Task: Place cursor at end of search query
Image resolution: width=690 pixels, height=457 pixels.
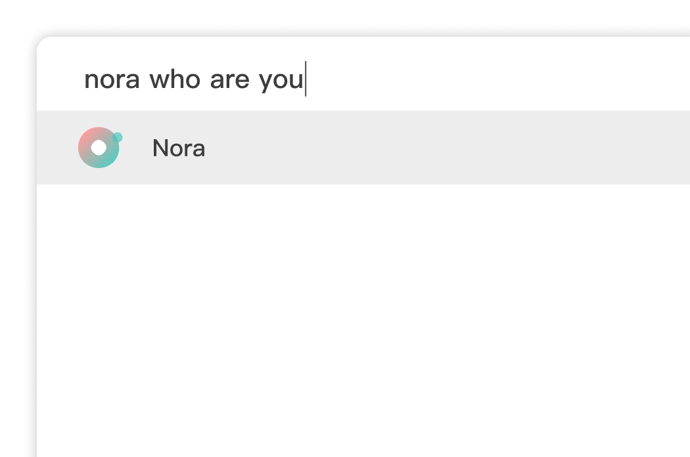Action: click(305, 79)
